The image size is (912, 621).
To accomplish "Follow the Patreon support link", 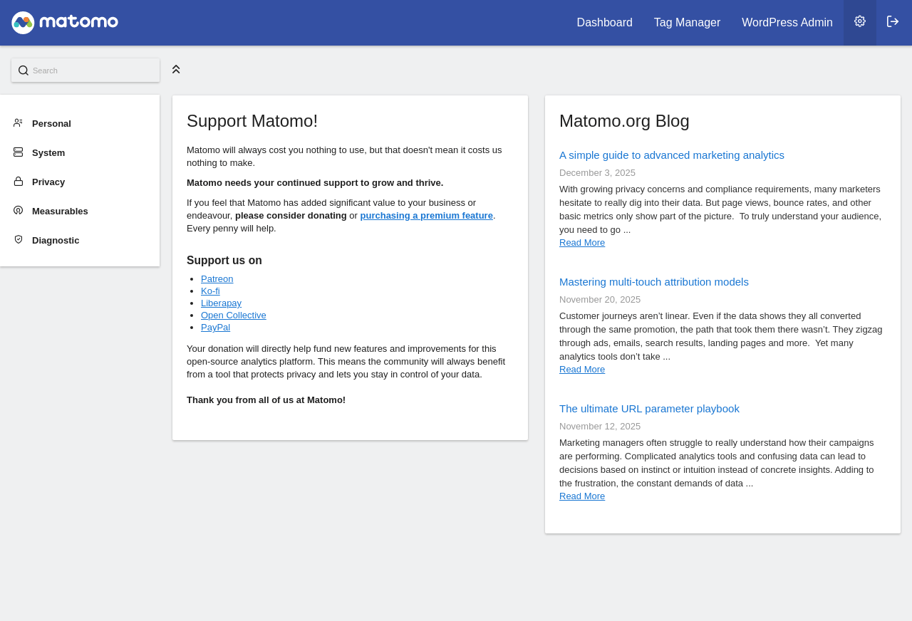I will point(217,279).
